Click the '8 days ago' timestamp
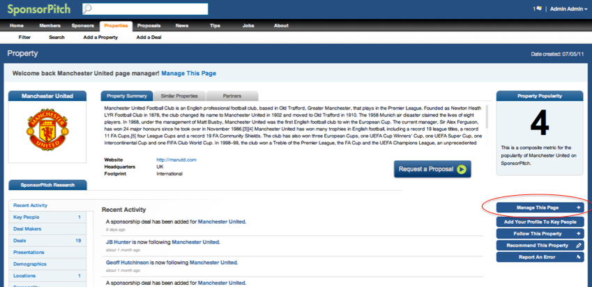This screenshot has height=287, width=592. click(116, 229)
